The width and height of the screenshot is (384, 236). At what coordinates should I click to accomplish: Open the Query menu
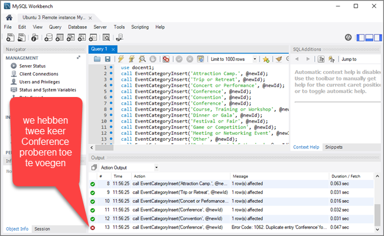pyautogui.click(x=55, y=27)
